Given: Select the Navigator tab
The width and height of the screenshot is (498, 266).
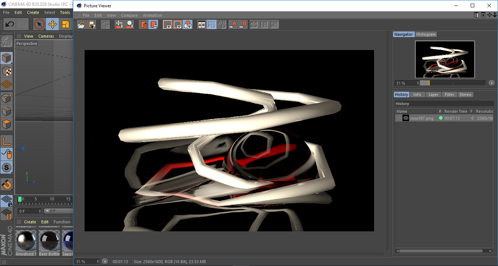Looking at the screenshot, I should click(x=404, y=34).
